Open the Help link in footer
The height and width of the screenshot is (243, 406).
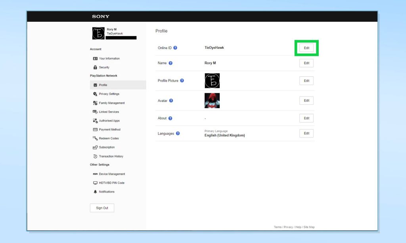click(298, 227)
